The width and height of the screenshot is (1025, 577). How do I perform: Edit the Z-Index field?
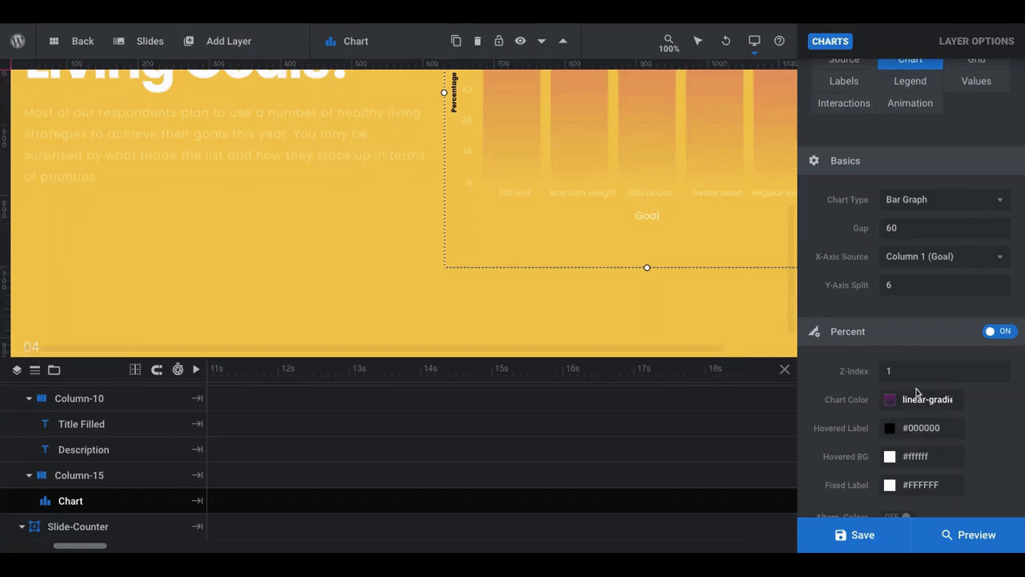click(945, 371)
